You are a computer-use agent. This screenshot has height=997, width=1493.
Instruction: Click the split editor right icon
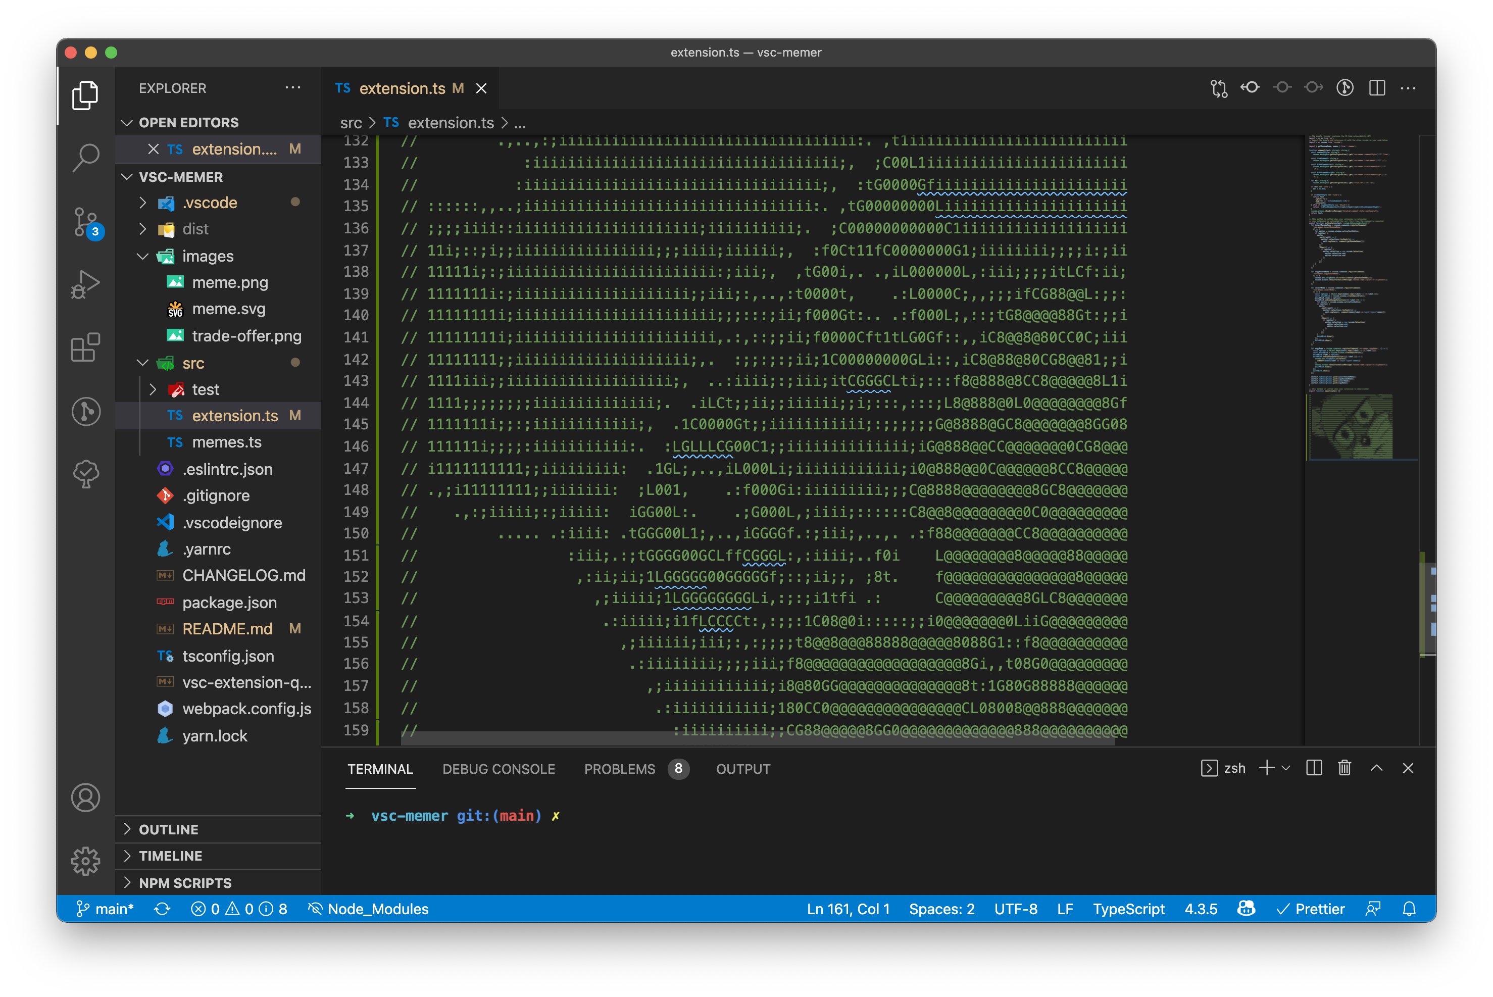1377,88
